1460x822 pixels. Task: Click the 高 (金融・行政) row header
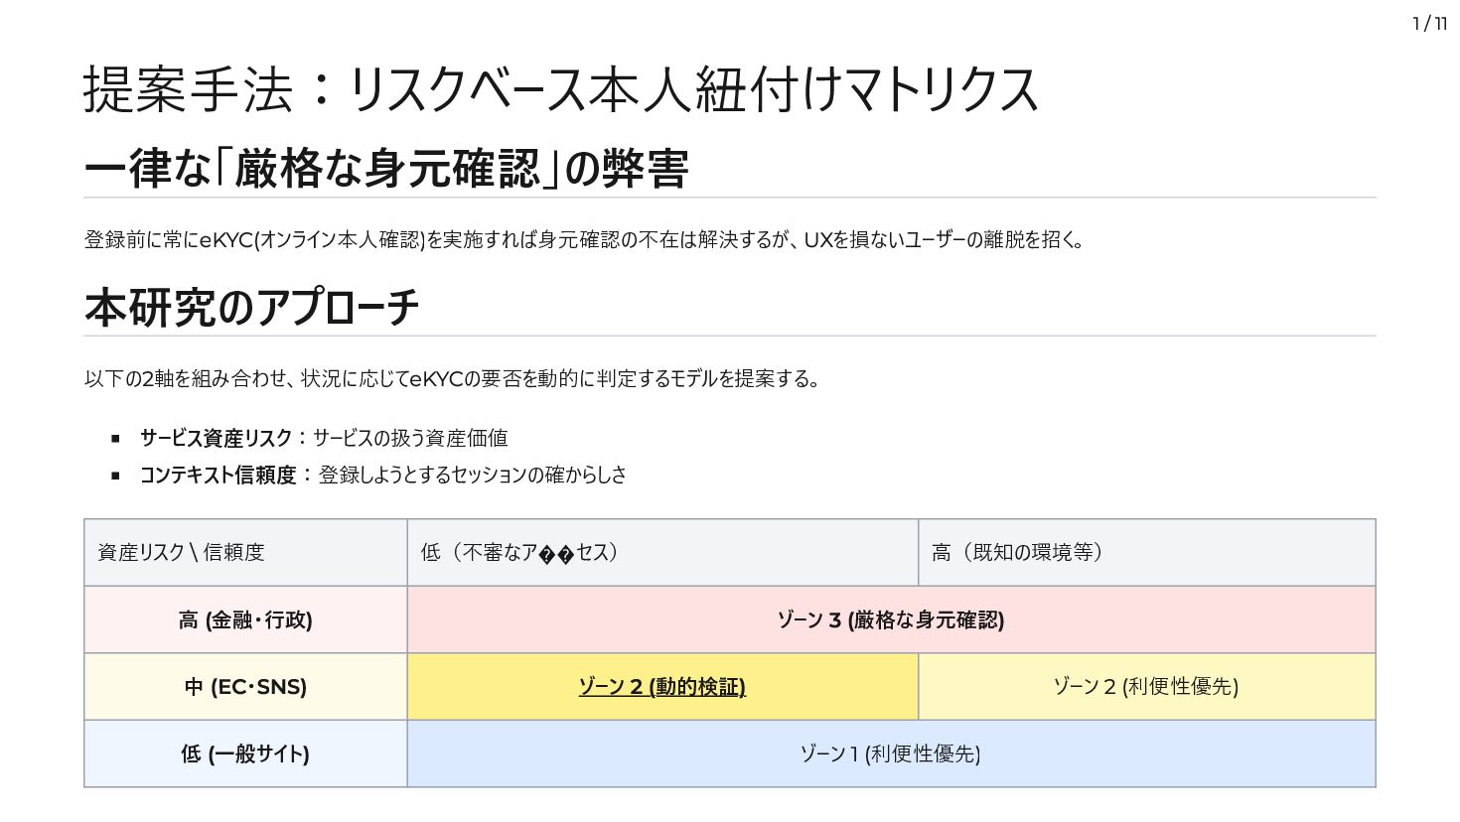(x=245, y=620)
